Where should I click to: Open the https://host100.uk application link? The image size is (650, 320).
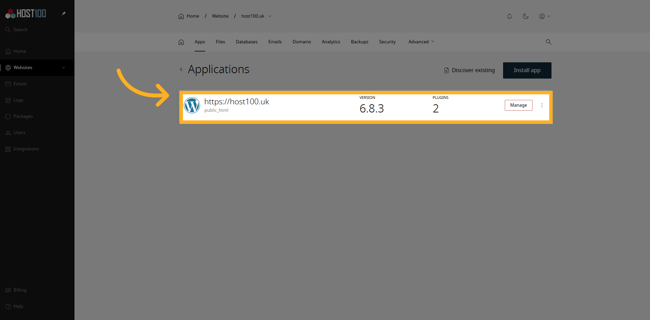coord(237,102)
